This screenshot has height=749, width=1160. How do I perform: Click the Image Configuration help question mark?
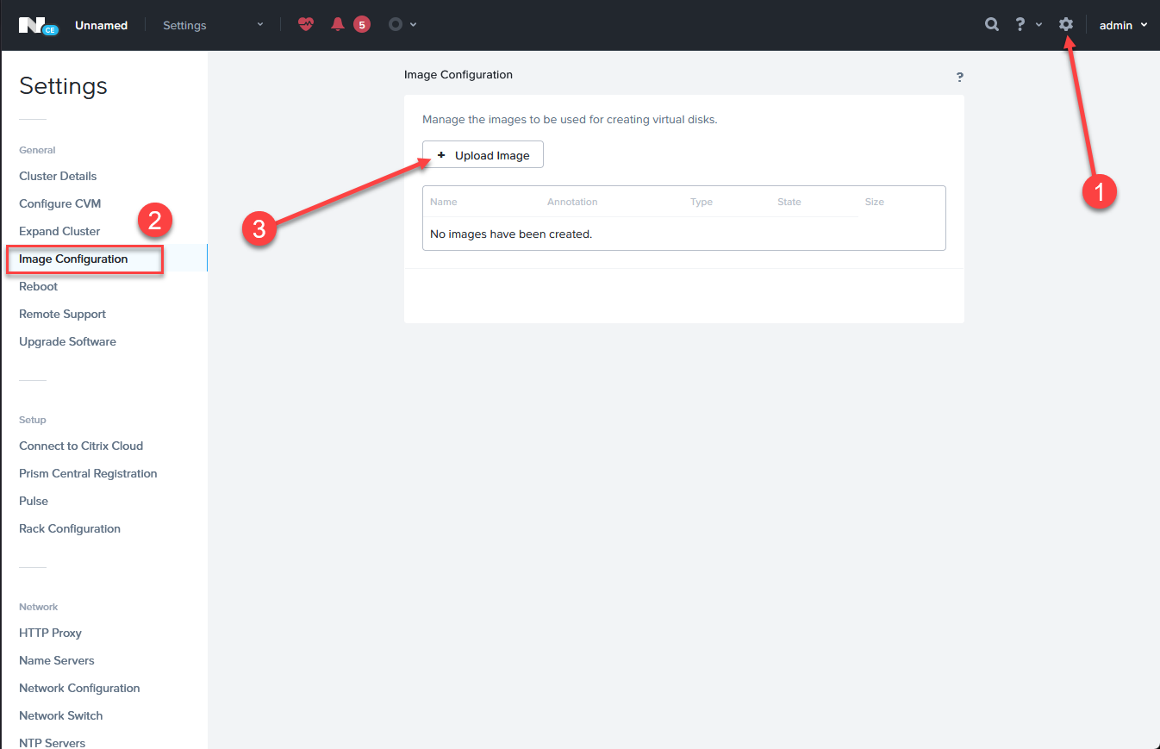(x=959, y=78)
